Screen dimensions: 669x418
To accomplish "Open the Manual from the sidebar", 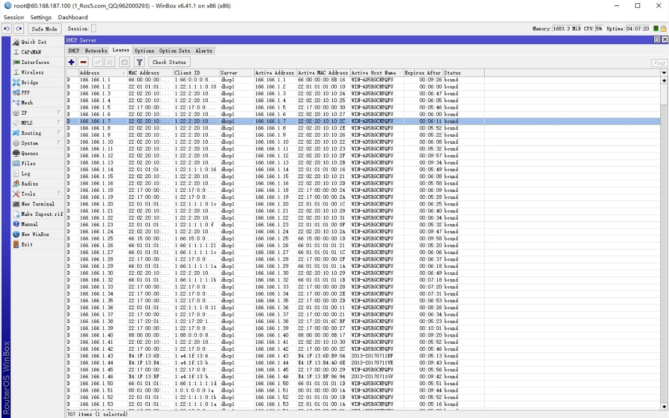I will pos(30,224).
